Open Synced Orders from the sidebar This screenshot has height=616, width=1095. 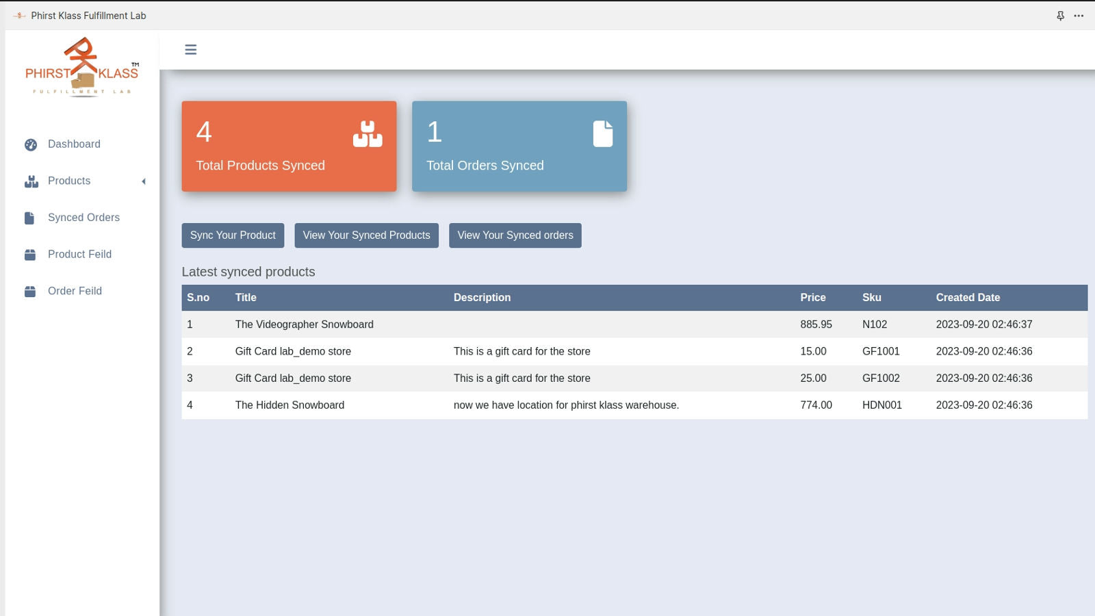coord(83,217)
